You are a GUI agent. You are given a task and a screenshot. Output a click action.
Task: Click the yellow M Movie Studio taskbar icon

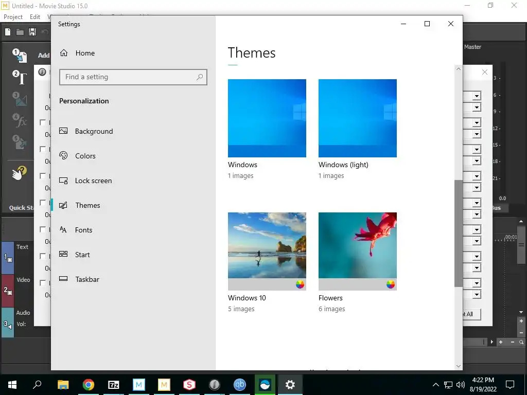tap(164, 385)
